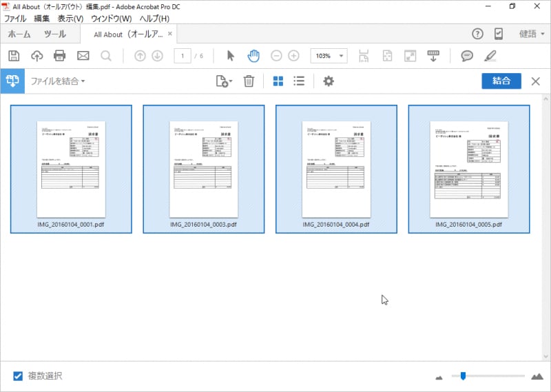
Task: Switch to the ツール tab
Action: (55, 34)
